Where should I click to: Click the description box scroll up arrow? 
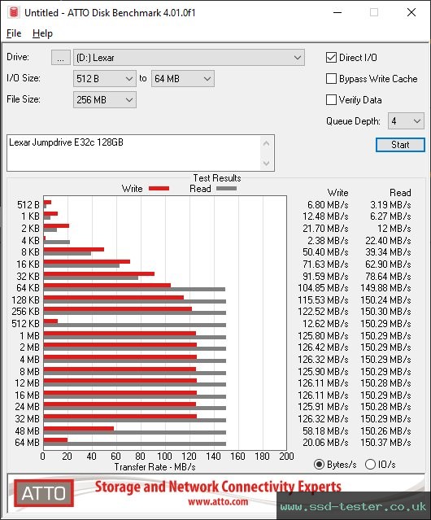tap(267, 143)
